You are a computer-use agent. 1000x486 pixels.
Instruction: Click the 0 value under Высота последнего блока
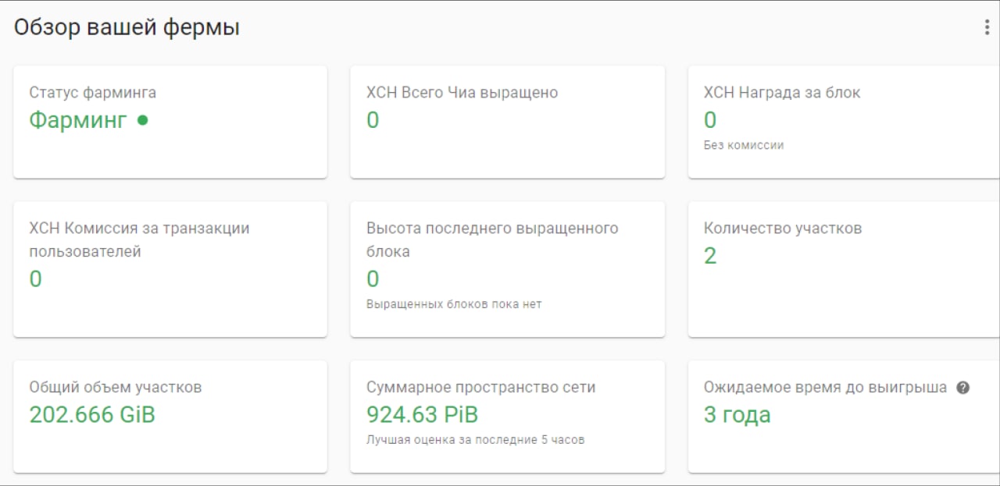373,278
